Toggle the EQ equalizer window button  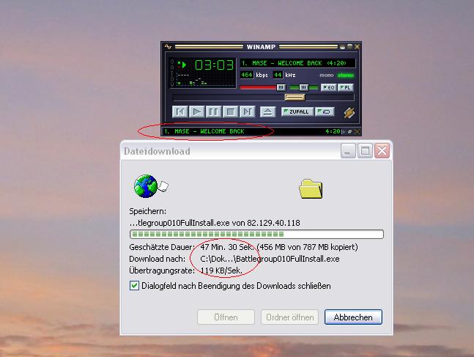pyautogui.click(x=329, y=87)
